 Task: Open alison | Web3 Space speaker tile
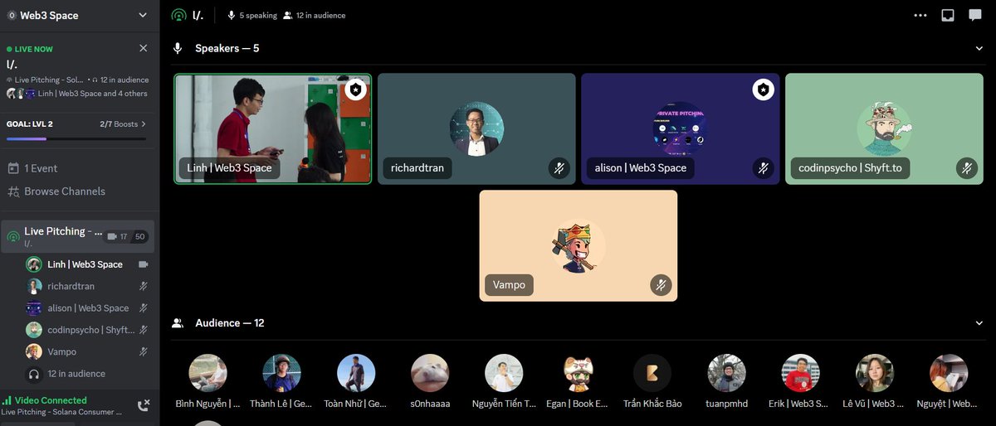[x=680, y=128]
